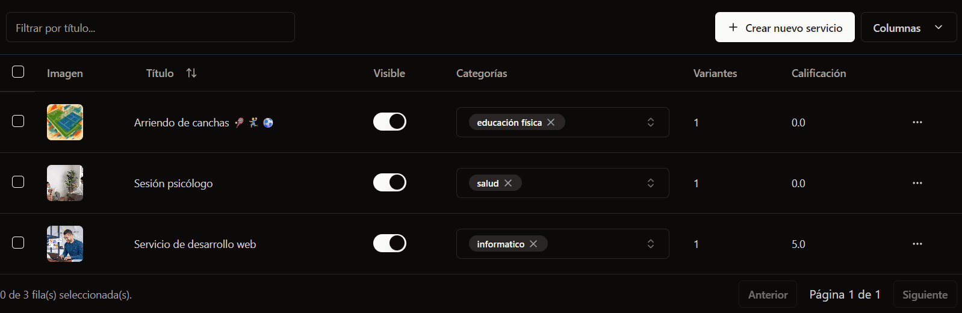Click the Página 1 de 1 indicator
962x313 pixels.
[845, 294]
